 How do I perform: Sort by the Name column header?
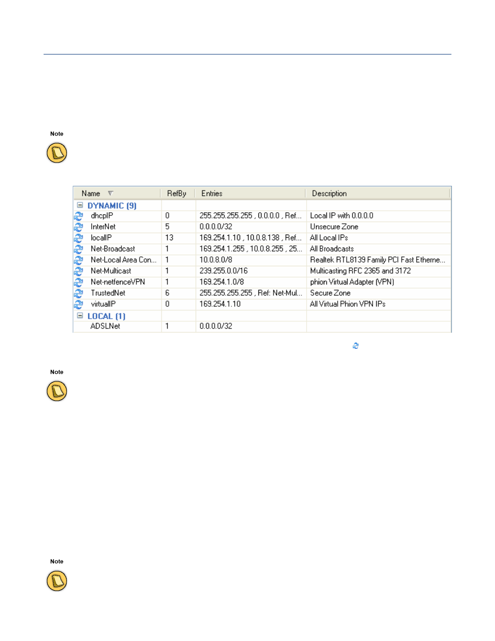pos(117,194)
